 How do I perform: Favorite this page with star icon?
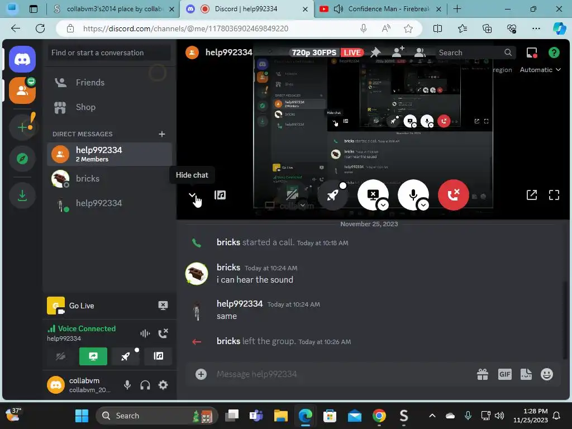(x=408, y=28)
